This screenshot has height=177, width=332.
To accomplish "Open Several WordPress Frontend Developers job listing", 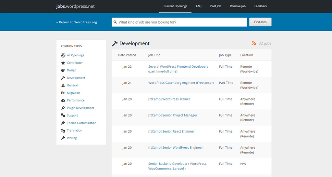I will pos(178,69).
